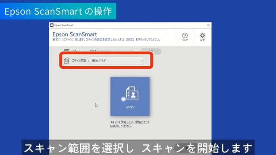Viewport: 276px width, 155px height.
Task: Click the Epson ScanSmart heading text
Action: tap(75, 34)
